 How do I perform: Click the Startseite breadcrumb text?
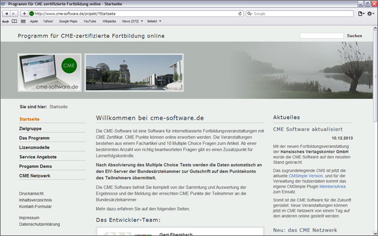click(58, 107)
